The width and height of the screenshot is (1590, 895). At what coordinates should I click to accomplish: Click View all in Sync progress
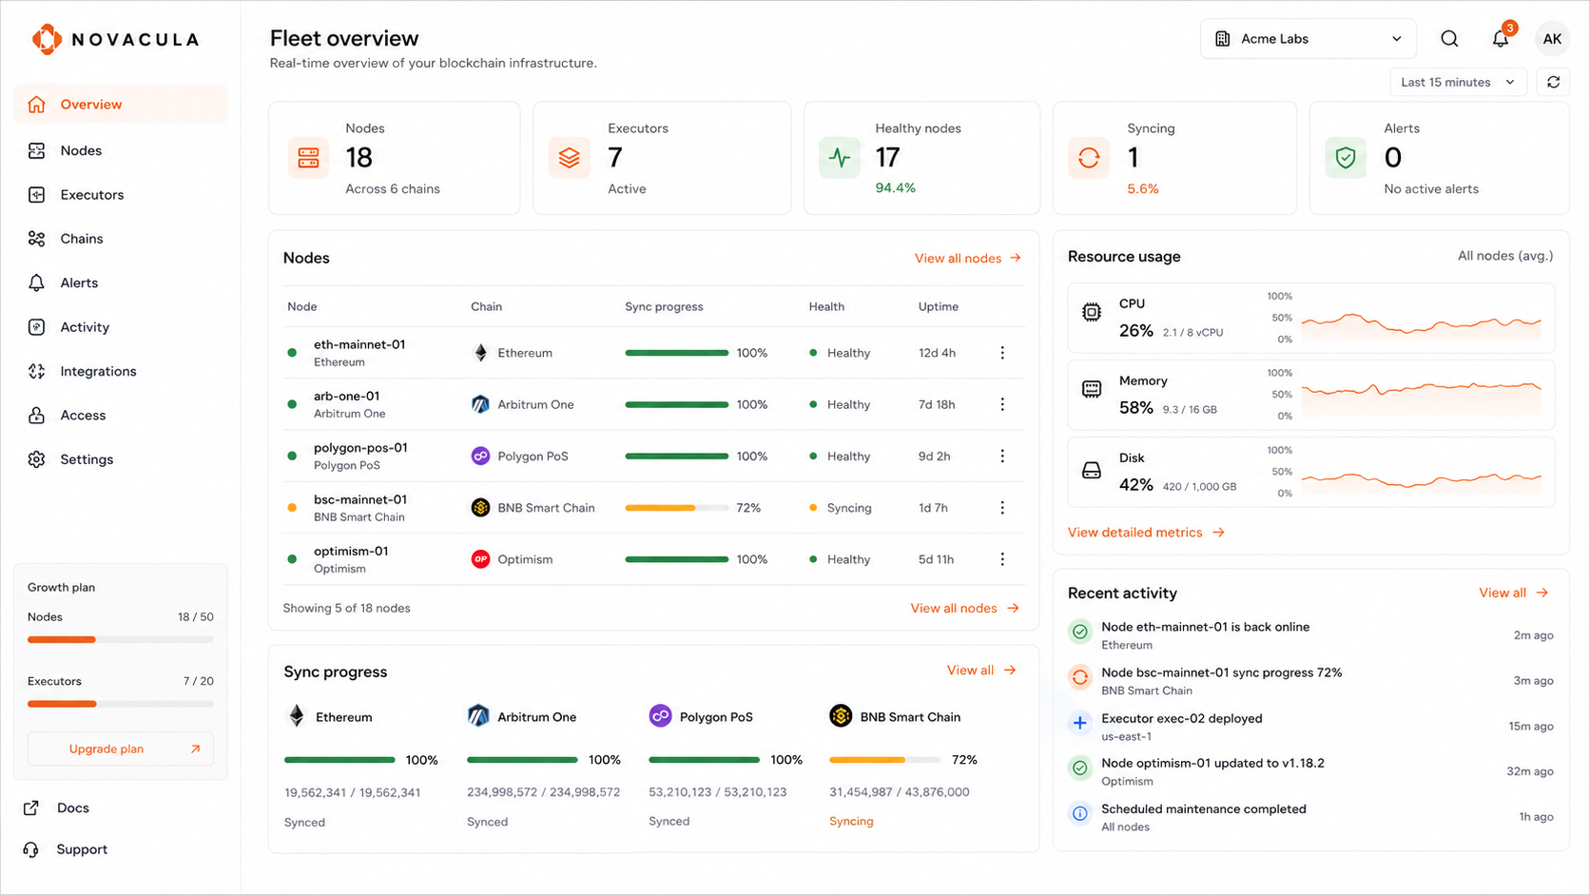[981, 671]
